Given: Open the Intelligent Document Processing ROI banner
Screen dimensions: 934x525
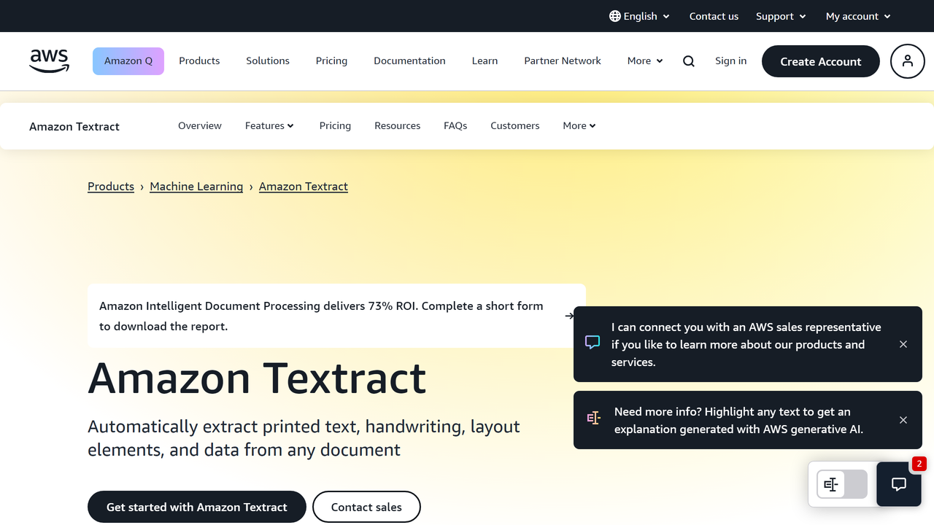Looking at the screenshot, I should coord(336,316).
